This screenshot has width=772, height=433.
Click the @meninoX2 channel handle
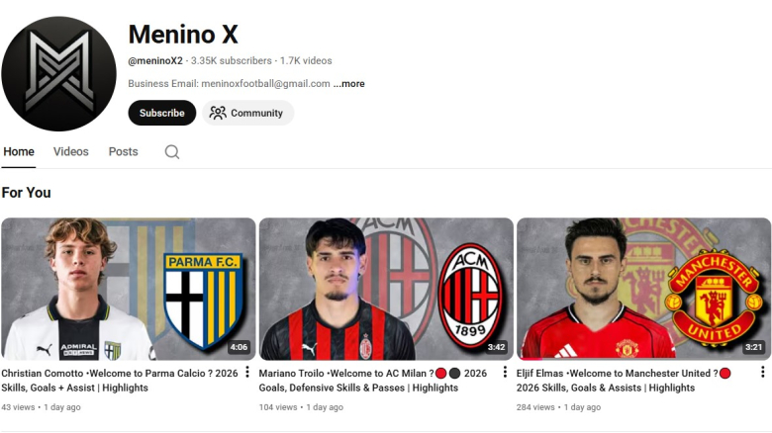(155, 61)
